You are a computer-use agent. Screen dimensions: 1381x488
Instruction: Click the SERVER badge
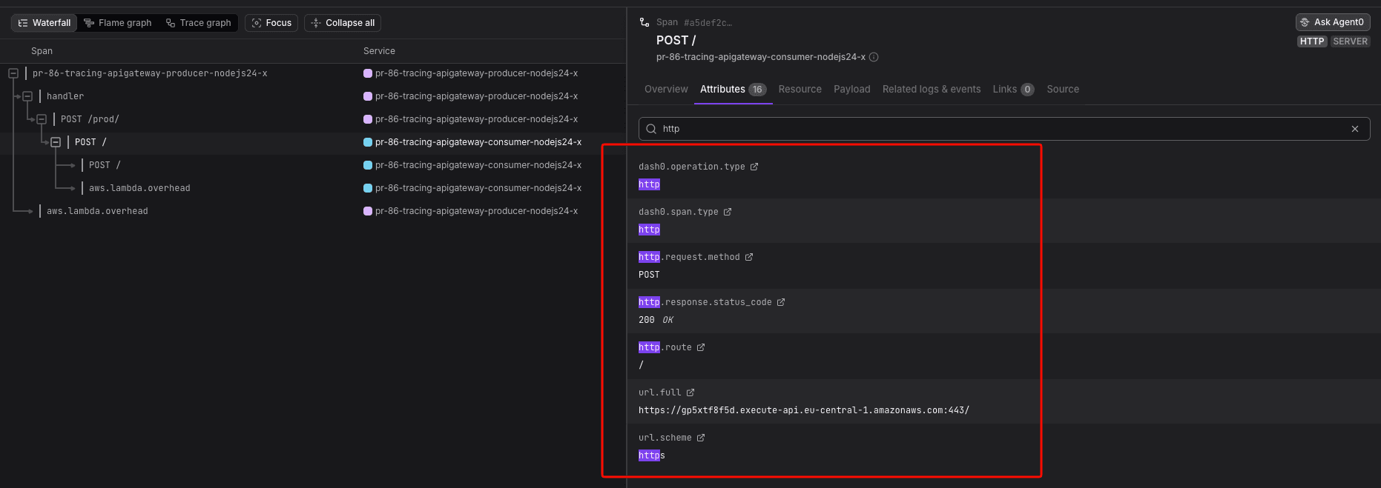click(1350, 41)
